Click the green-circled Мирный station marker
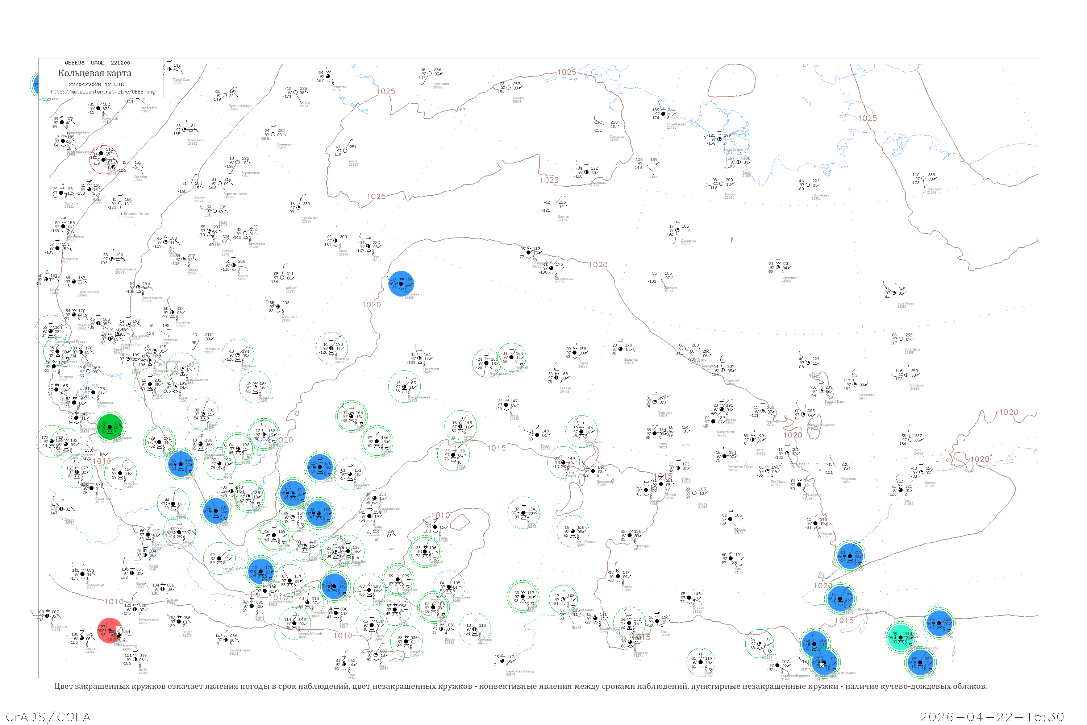1087x725 pixels. pos(511,357)
